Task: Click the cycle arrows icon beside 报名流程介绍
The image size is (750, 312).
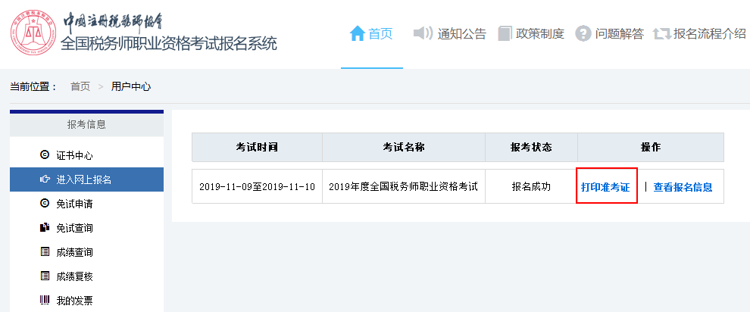Action: 662,33
